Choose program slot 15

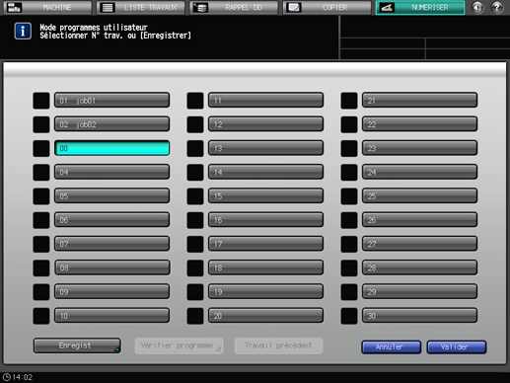click(265, 195)
